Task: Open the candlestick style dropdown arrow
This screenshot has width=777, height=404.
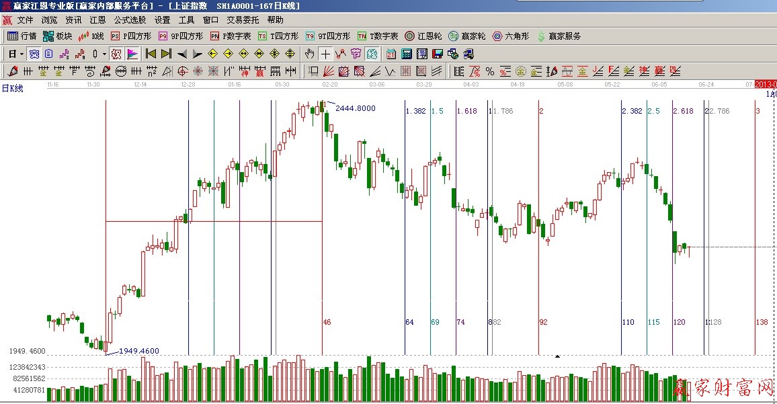Action: (x=104, y=54)
